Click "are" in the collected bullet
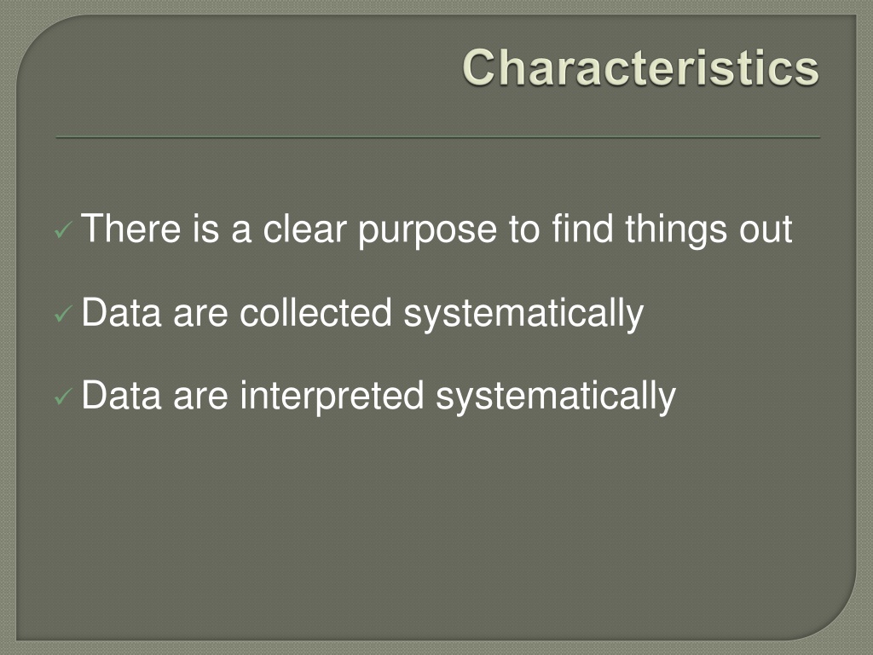Viewport: 873px width, 655px height. coord(201,316)
